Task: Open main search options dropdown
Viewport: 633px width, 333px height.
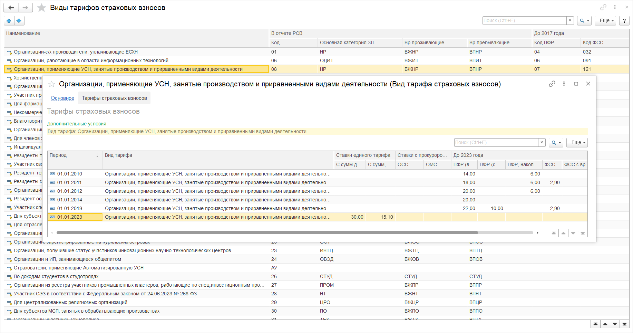Action: point(584,21)
